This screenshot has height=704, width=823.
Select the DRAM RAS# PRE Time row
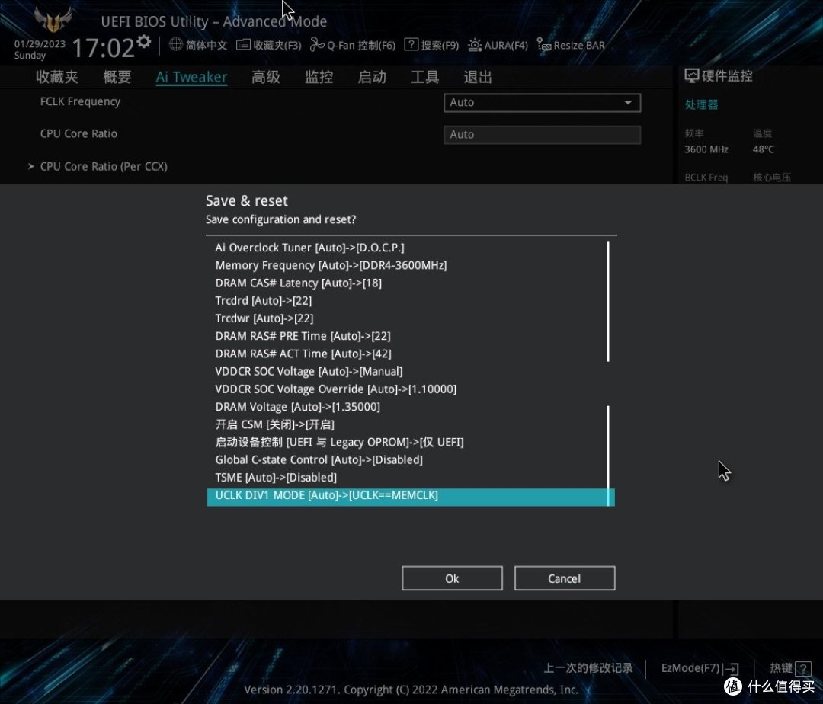[x=411, y=336]
